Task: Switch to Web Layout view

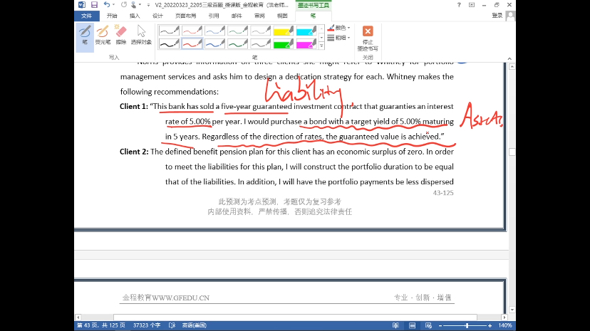Action: [x=428, y=325]
